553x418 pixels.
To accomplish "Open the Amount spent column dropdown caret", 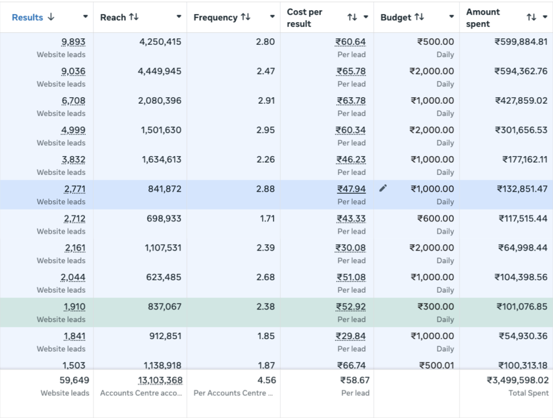I will click(544, 17).
